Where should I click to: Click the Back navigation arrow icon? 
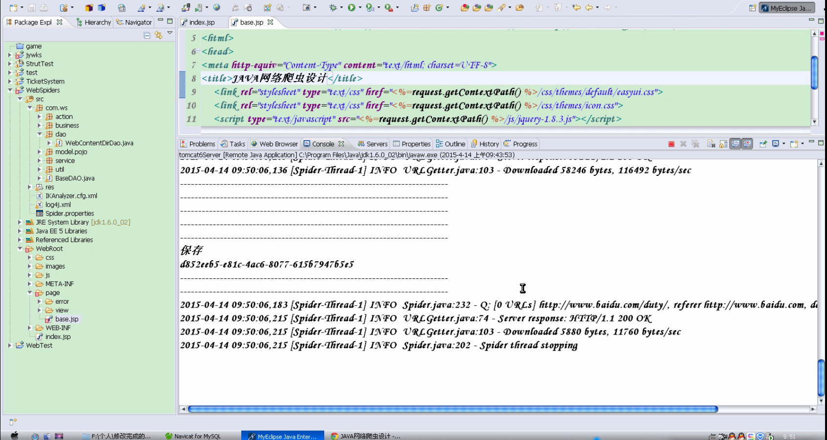click(589, 8)
